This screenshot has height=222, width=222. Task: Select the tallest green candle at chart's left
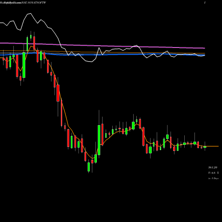coord(24,65)
